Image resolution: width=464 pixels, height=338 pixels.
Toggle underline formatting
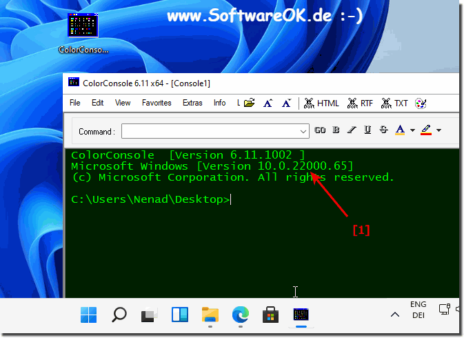pos(367,130)
